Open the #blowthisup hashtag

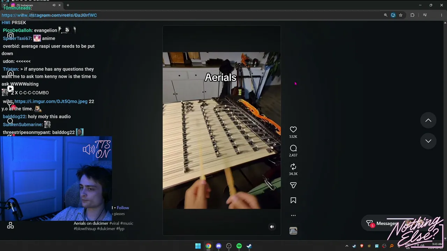tap(85, 229)
